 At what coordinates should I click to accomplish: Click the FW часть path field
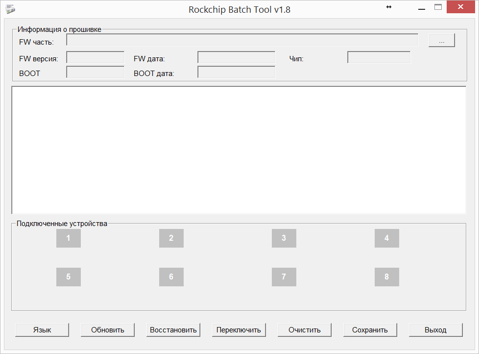[x=242, y=40]
